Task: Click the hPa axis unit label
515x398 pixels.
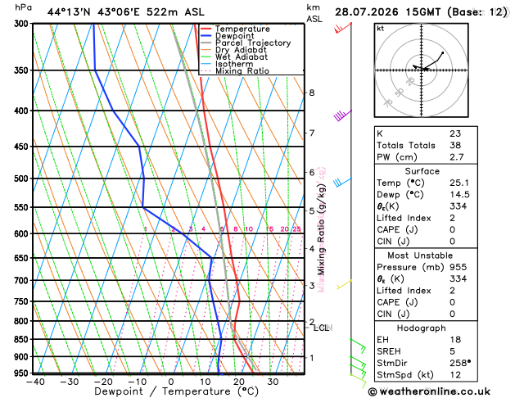Action: coord(23,7)
